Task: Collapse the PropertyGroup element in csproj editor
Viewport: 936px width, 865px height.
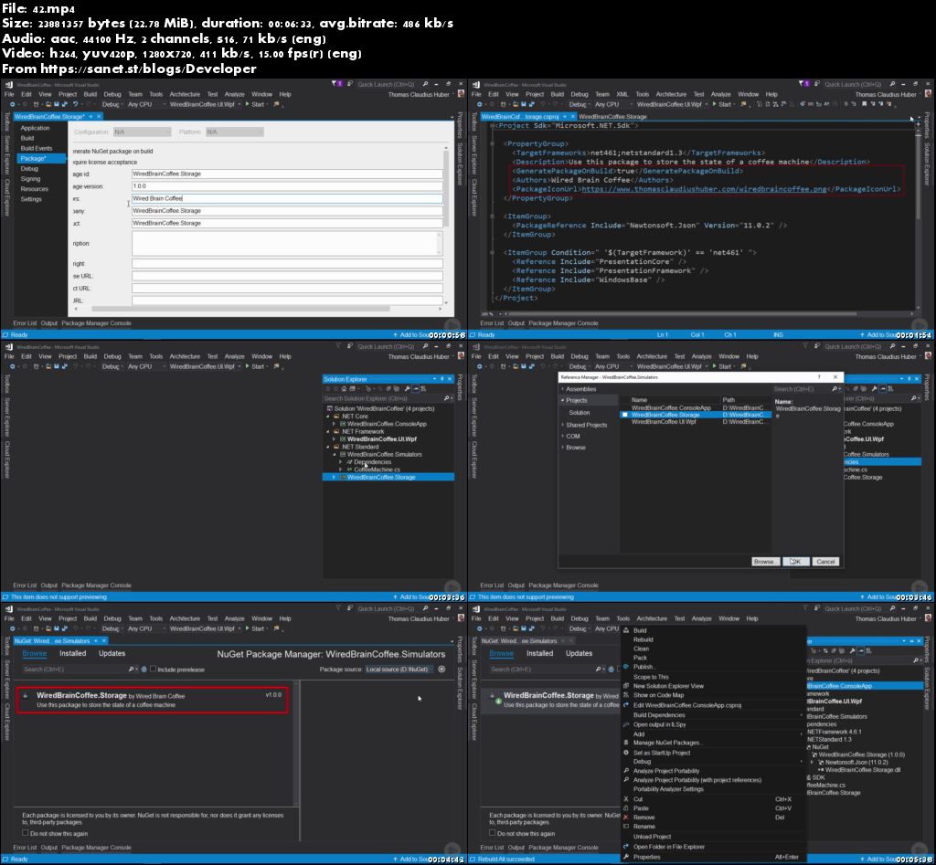Action: pos(493,143)
